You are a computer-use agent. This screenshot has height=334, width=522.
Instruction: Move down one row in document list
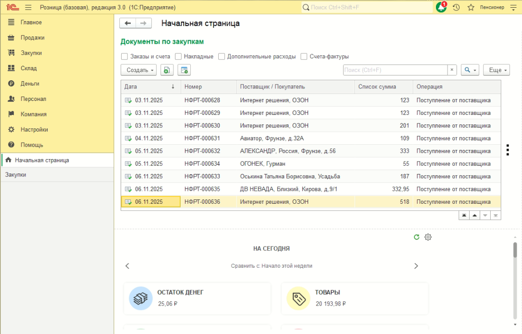485,215
